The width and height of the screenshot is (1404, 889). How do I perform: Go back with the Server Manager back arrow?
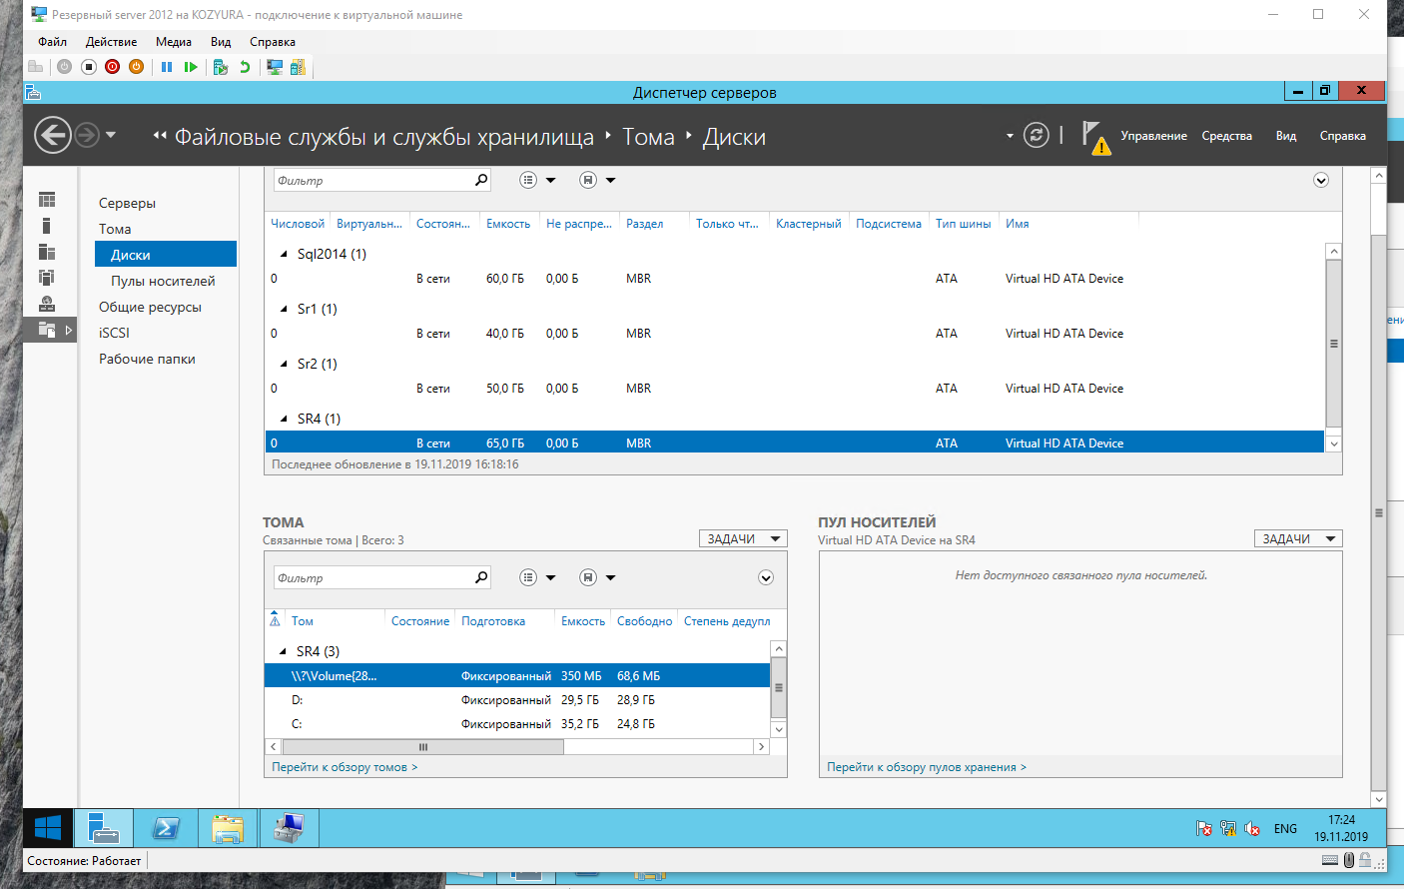(53, 135)
